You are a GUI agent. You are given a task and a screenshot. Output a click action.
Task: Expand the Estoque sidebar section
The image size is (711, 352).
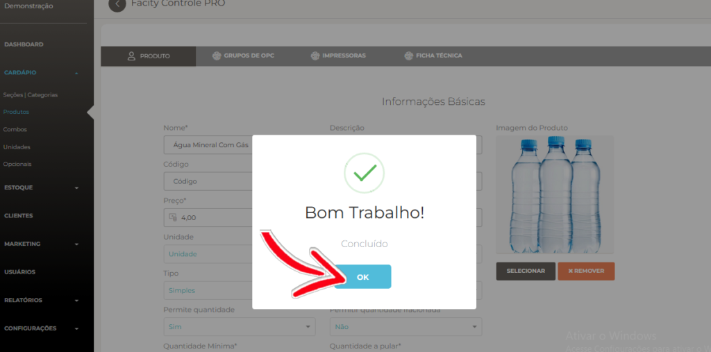click(x=76, y=187)
